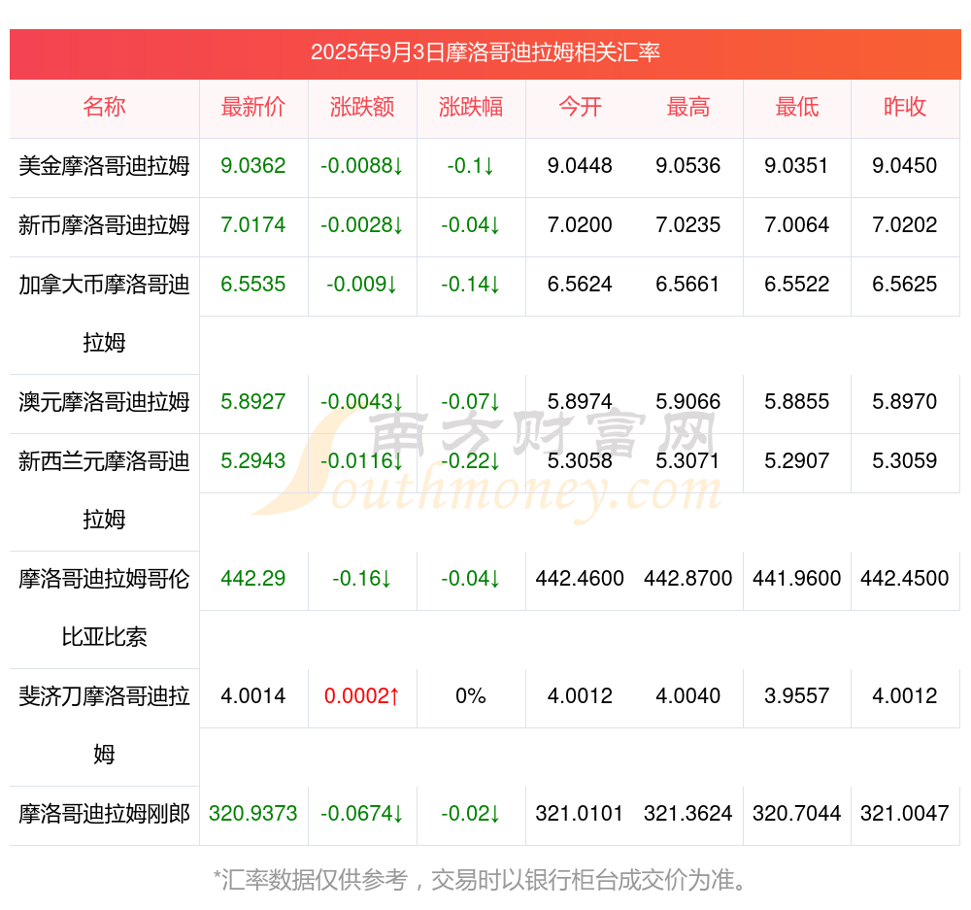The width and height of the screenshot is (971, 910).
Task: Click the latest price 6.5535
Action: point(253,285)
